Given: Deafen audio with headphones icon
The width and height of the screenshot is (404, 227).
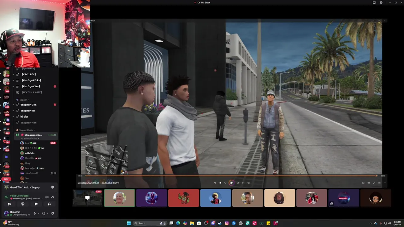Looking at the screenshot, I should (x=44, y=213).
